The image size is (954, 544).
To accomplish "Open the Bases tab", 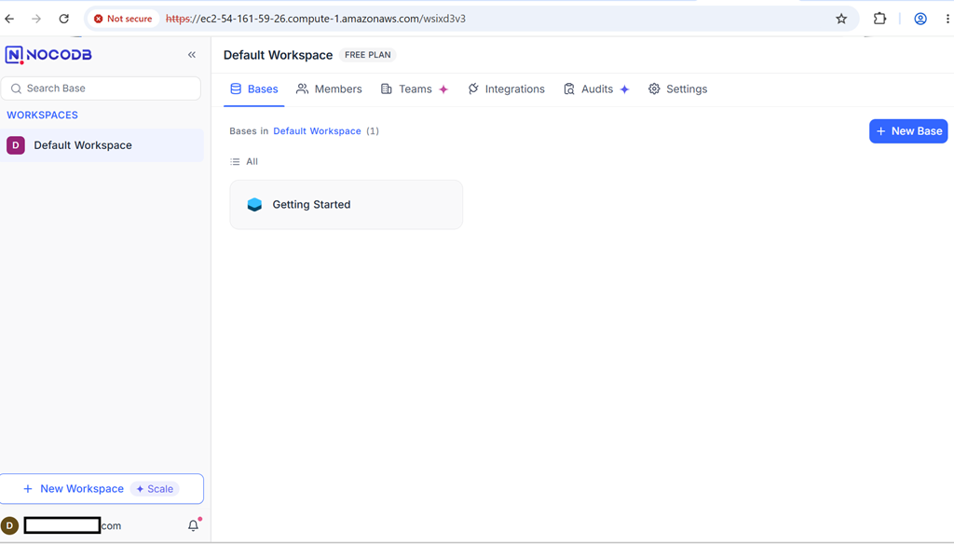I will (x=253, y=89).
